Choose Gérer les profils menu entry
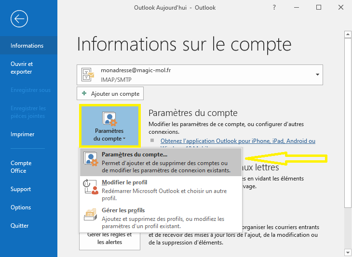This screenshot has height=257, width=352. click(161, 218)
